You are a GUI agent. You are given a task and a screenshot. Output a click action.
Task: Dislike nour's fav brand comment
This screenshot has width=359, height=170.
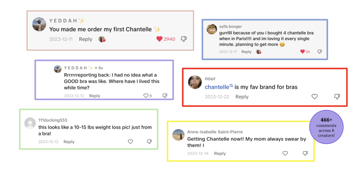[337, 97]
